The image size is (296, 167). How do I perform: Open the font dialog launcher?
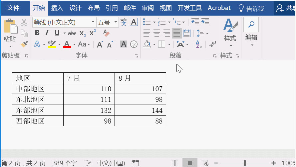[136, 56]
